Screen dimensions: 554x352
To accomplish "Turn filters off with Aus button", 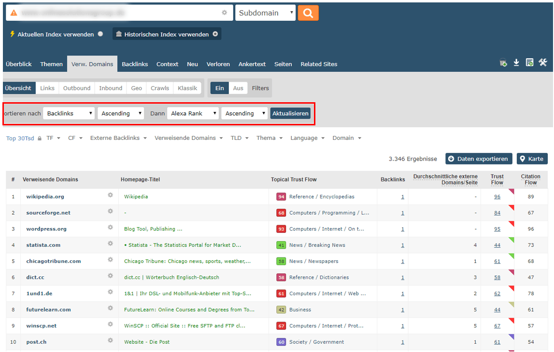I will tap(238, 88).
